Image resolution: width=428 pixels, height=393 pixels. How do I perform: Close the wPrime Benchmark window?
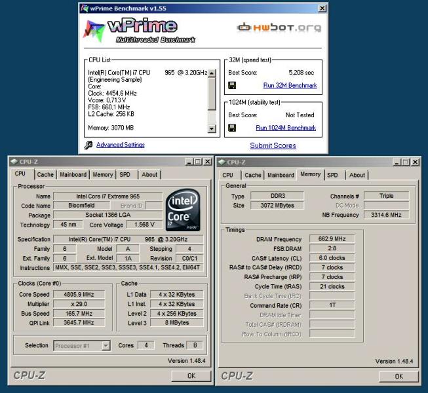(322, 8)
